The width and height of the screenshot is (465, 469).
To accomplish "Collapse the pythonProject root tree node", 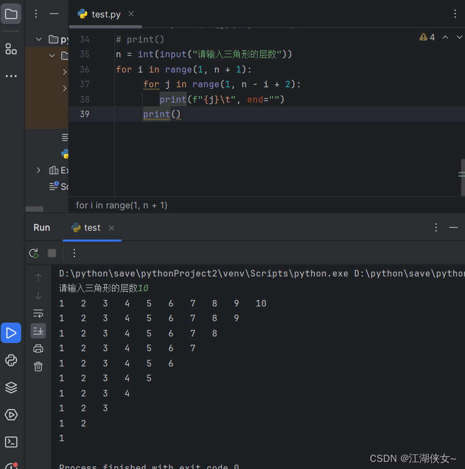I will [38, 39].
